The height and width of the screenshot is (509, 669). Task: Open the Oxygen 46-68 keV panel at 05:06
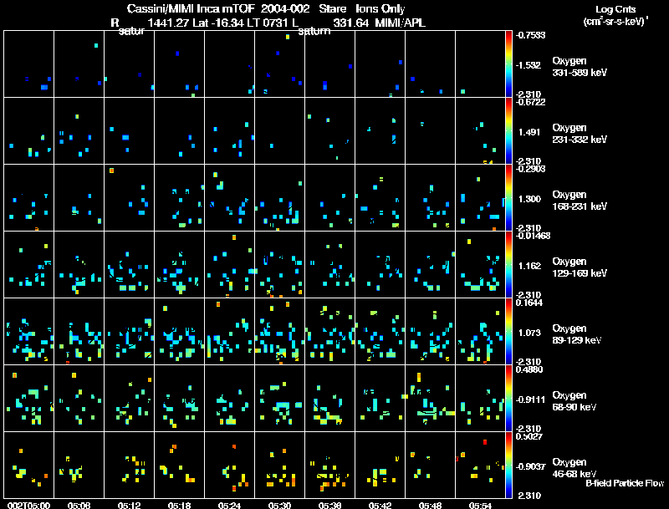point(79,465)
